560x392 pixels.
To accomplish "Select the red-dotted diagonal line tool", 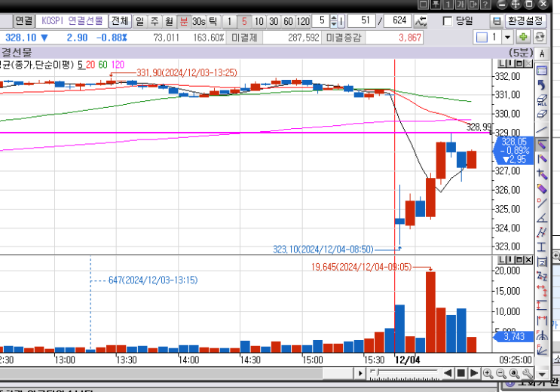I will tap(542, 203).
